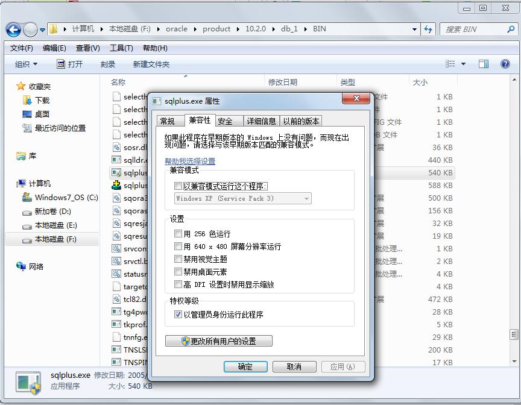
Task: Open the Windows XP (Service Pack 3) dropdown
Action: [243, 198]
